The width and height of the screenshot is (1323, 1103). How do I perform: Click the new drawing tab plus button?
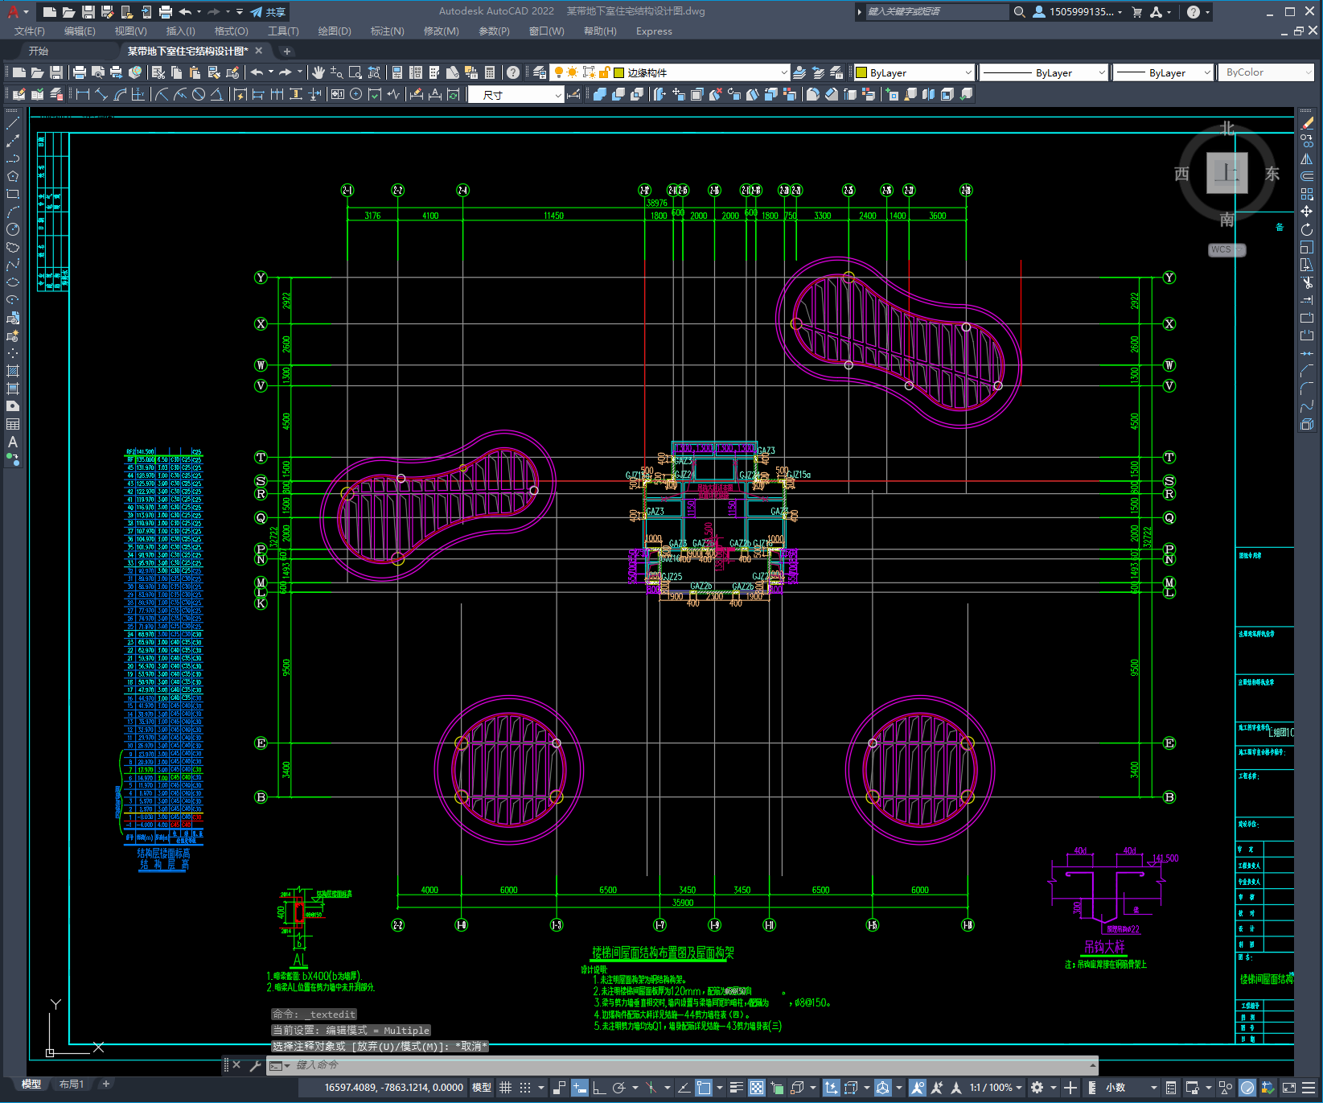pos(286,51)
